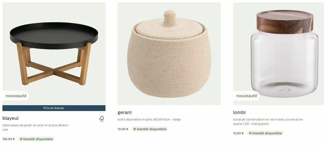Click the FSC certification icon next to blayeul
The width and height of the screenshot is (324, 146).
click(102, 119)
